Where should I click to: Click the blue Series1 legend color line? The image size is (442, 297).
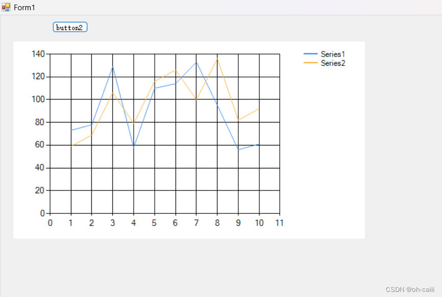click(x=310, y=54)
